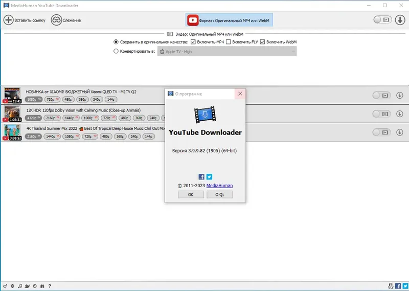The height and width of the screenshot is (291, 409).
Task: Click the Twitter icon in the About dialog
Action: pyautogui.click(x=209, y=176)
